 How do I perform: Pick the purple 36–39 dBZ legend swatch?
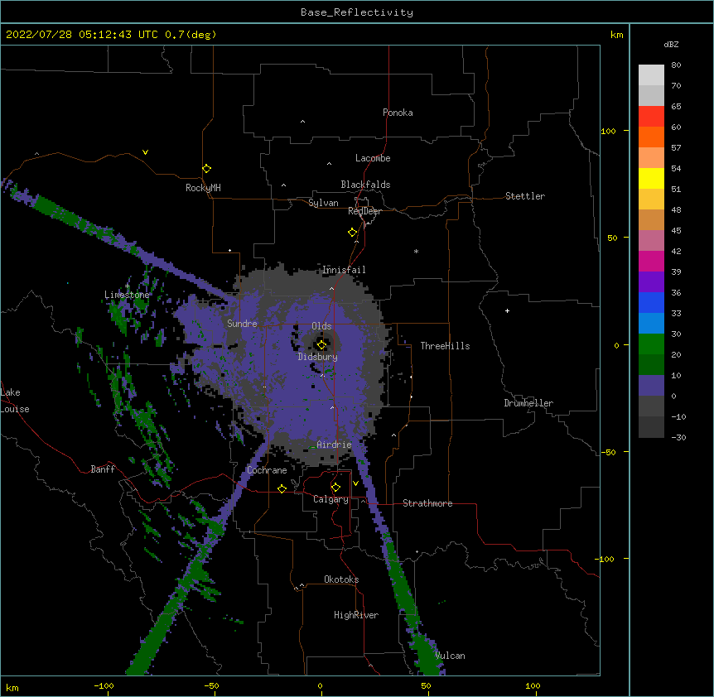[651, 282]
